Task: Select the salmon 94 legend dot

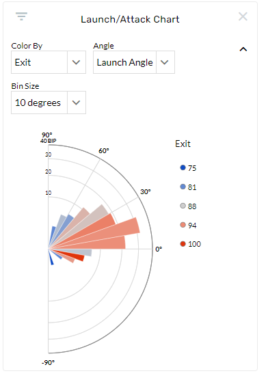Action: tap(183, 225)
